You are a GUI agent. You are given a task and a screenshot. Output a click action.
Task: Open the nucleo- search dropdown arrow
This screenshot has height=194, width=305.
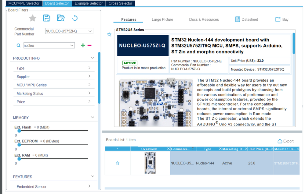point(72,45)
